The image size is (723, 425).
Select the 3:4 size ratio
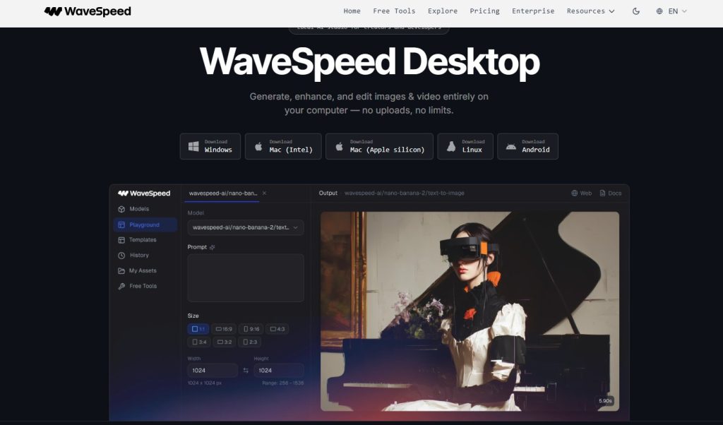(x=199, y=342)
